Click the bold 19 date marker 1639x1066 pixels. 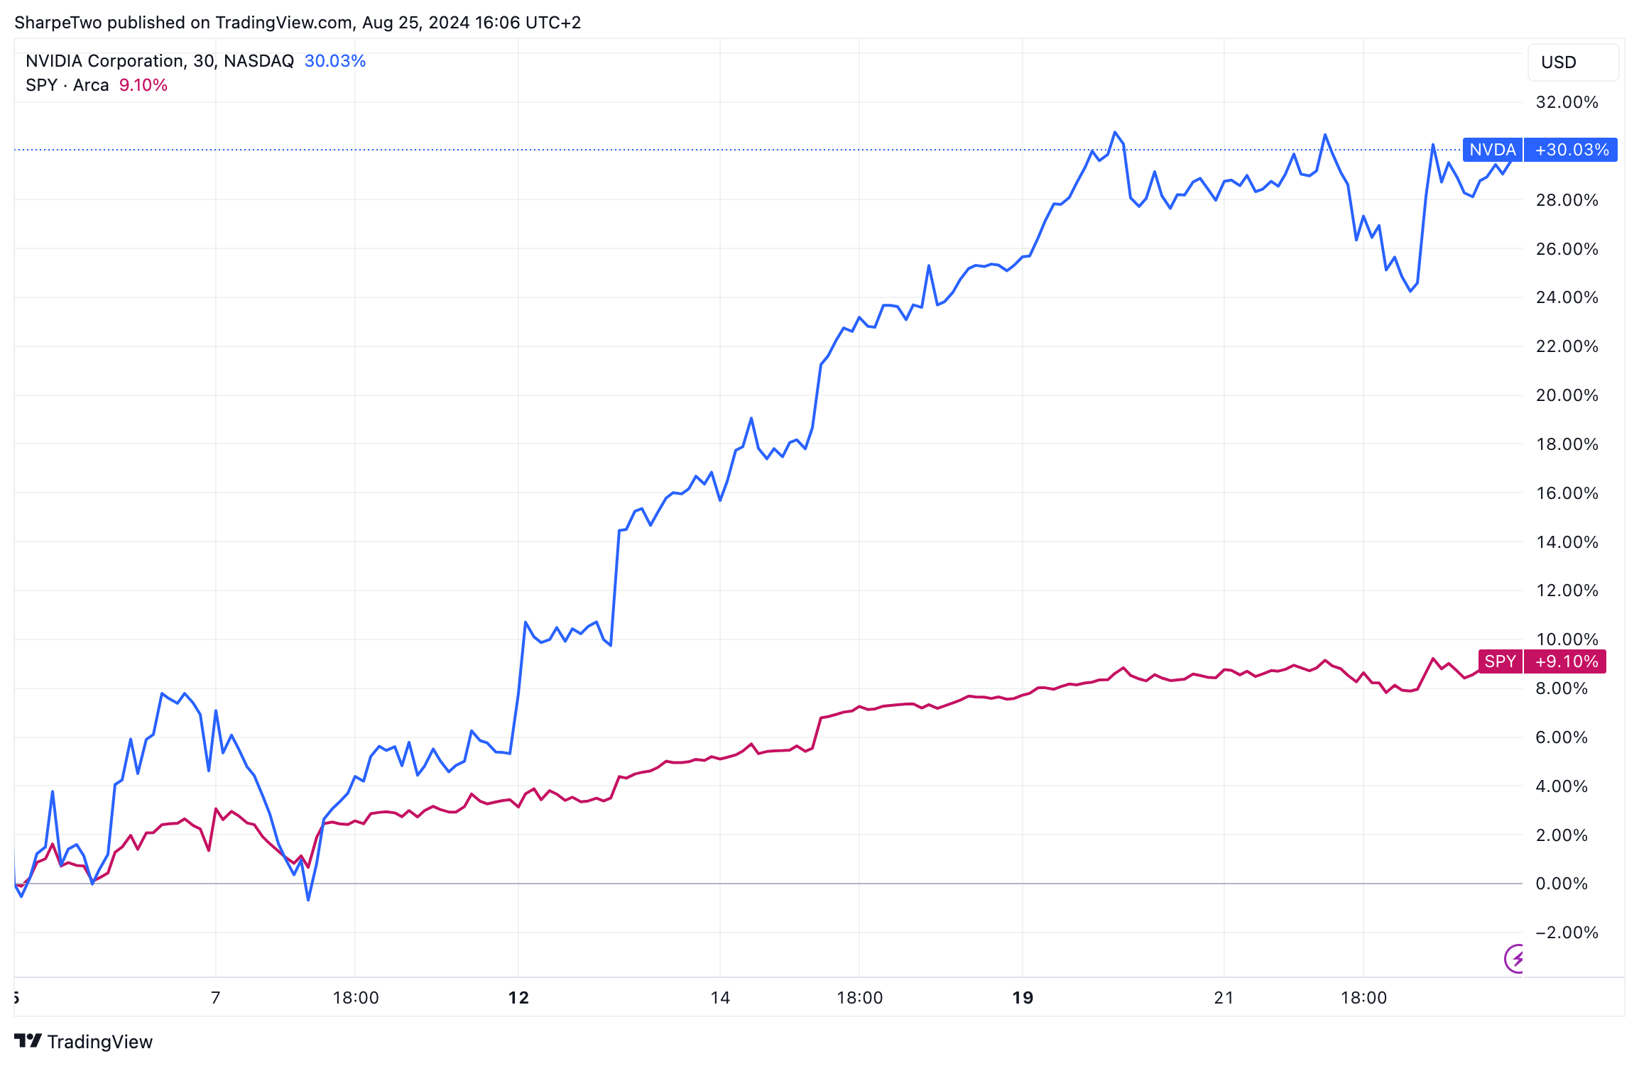[1022, 998]
